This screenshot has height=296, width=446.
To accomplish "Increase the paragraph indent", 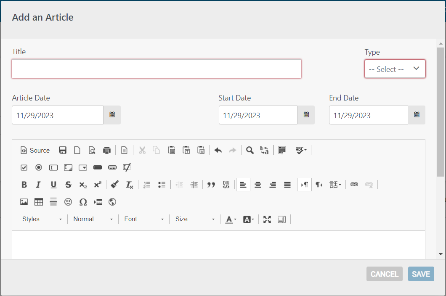I will pos(194,185).
